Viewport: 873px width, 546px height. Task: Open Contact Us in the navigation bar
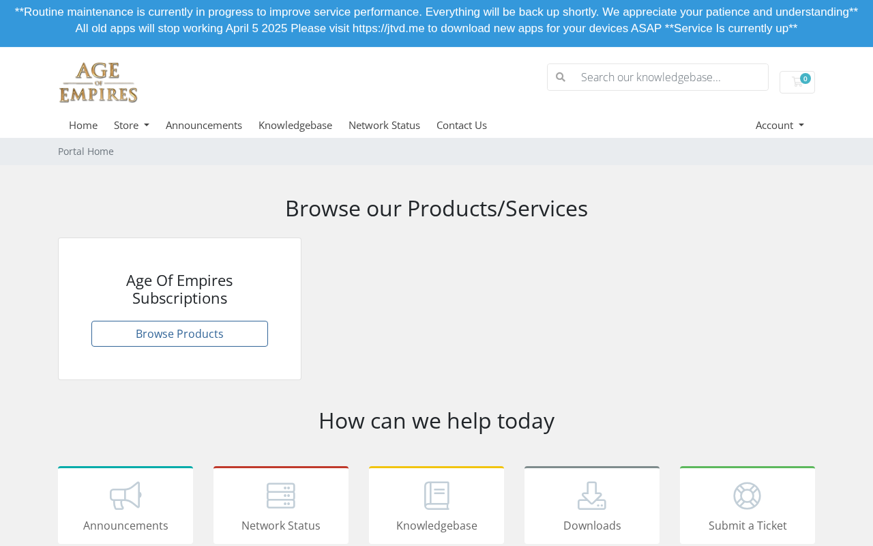click(x=462, y=125)
